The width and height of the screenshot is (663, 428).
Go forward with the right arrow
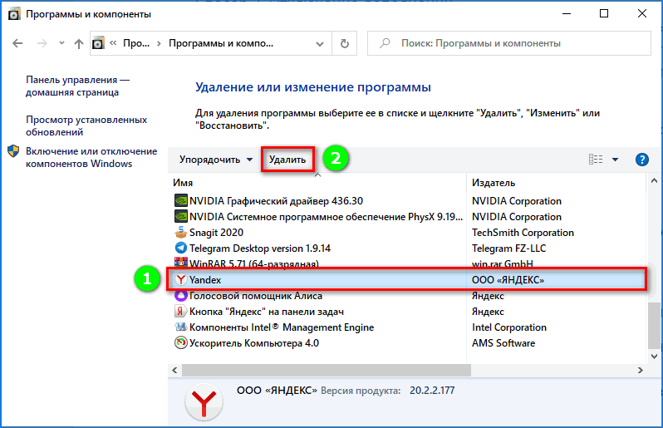(x=42, y=43)
